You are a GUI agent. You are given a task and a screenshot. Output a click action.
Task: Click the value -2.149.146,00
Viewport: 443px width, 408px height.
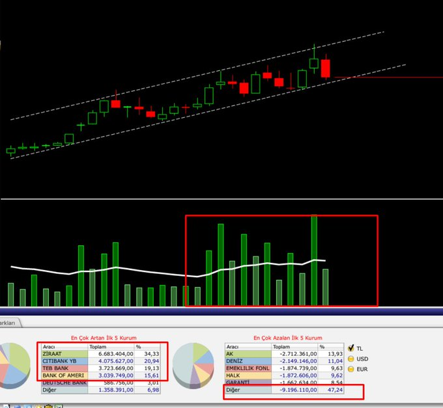[x=298, y=361]
